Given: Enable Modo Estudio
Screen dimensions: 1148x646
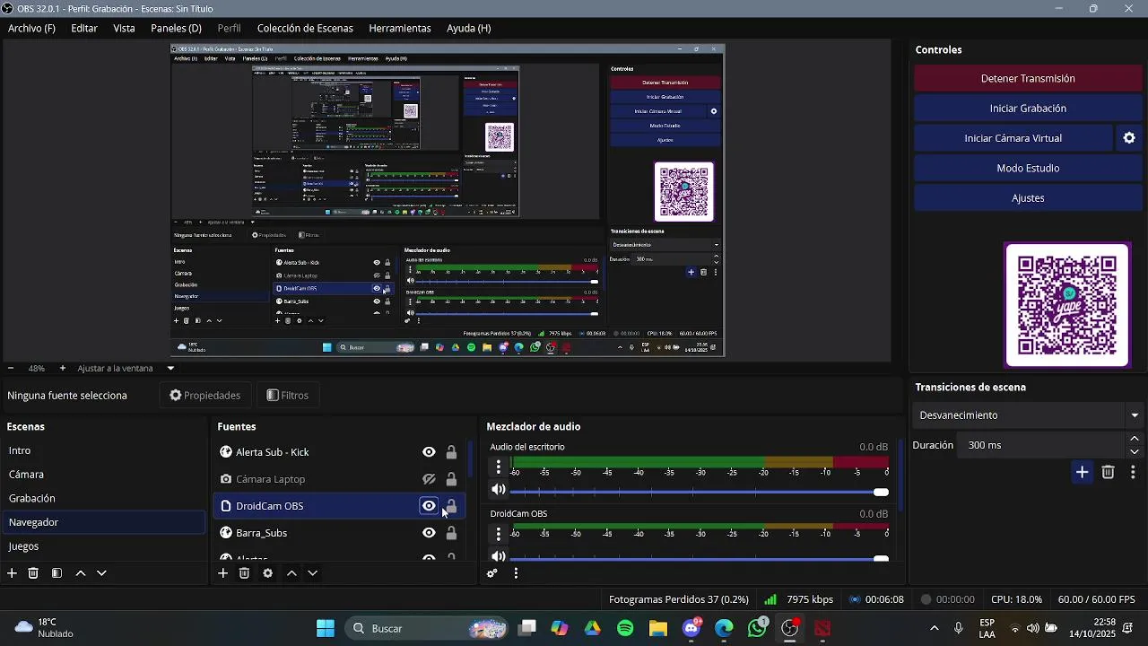Looking at the screenshot, I should click(1028, 168).
